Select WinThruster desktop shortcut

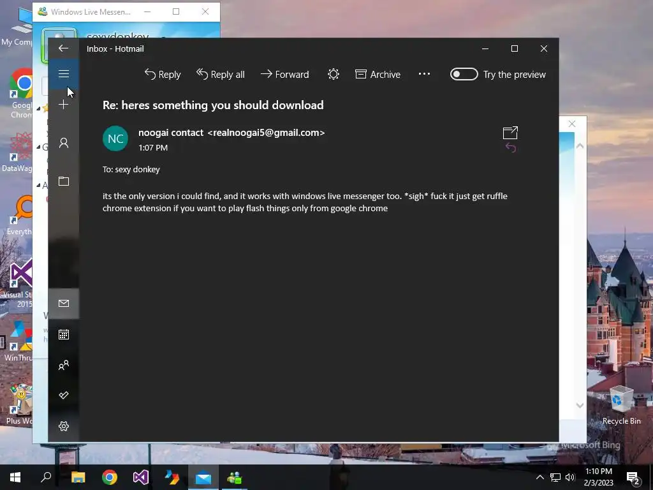point(17,342)
